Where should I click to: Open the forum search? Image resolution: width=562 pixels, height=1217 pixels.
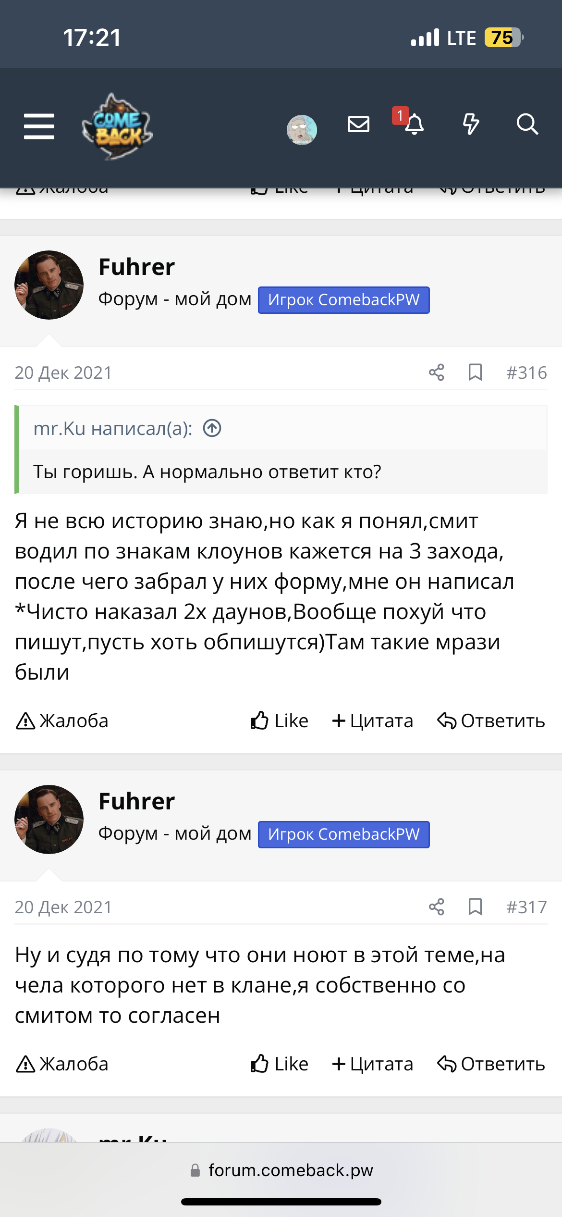pos(527,124)
